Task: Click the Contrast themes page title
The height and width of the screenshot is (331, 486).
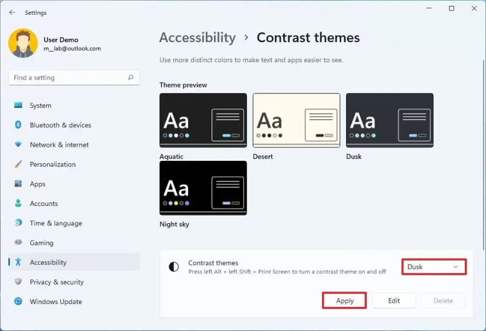Action: [x=308, y=38]
